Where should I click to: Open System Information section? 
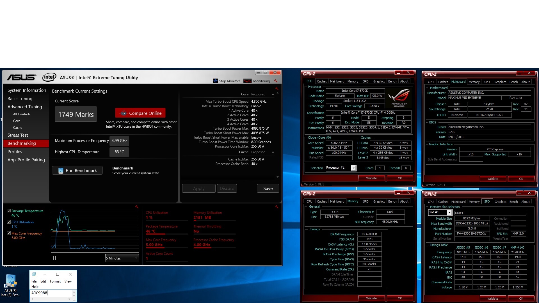pos(27,90)
